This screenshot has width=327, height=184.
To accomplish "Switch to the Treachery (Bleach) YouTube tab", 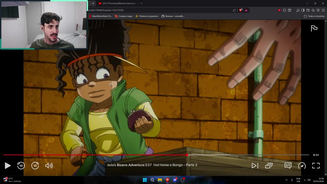I will point(117,3).
